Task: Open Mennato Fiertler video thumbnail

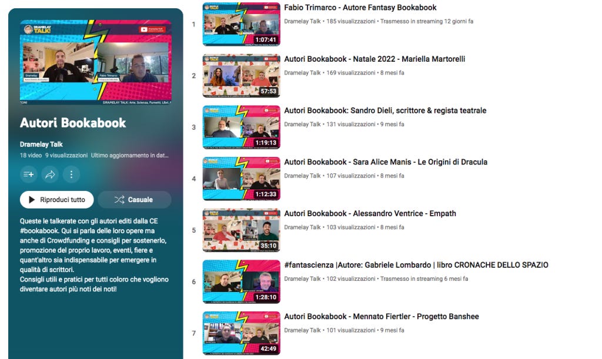Action: (242, 333)
